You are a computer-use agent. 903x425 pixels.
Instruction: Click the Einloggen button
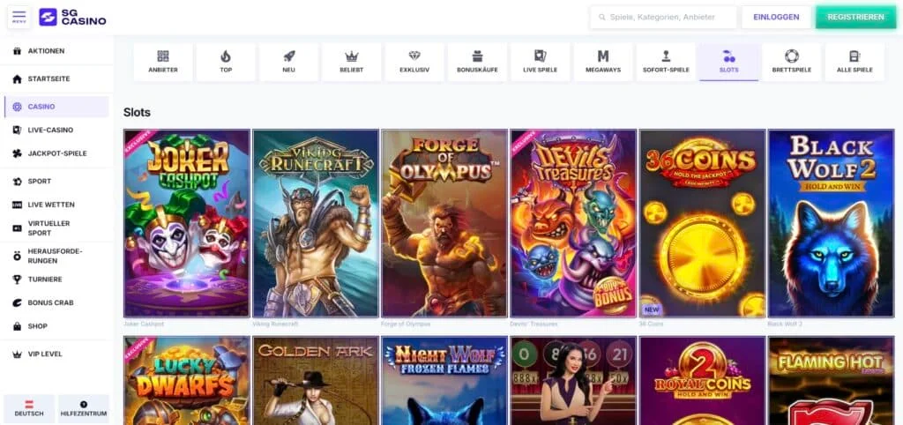click(x=776, y=18)
